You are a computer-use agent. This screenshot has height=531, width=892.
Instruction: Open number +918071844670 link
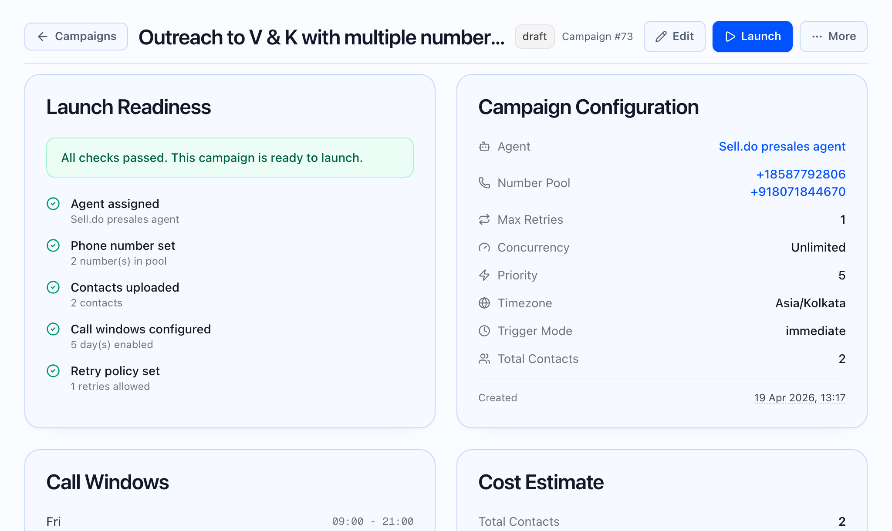[x=797, y=192]
